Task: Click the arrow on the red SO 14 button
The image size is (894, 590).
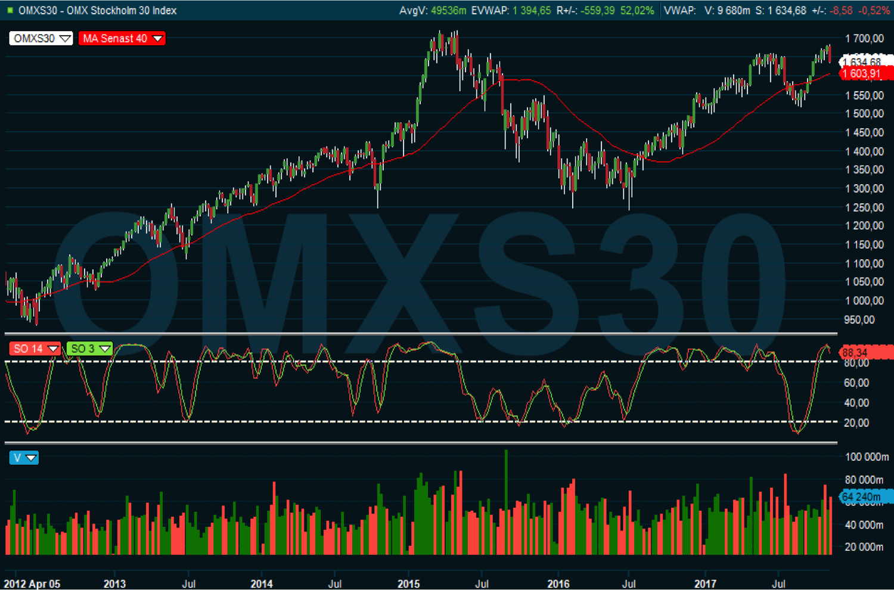Action: (x=52, y=349)
